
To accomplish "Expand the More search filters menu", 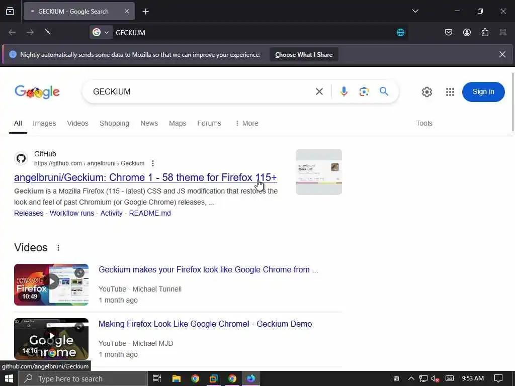I will coord(246,124).
